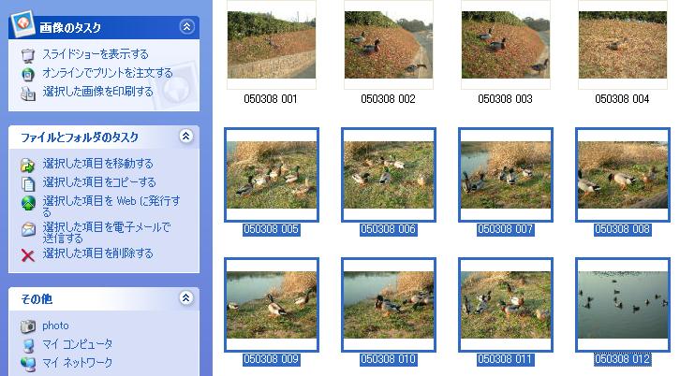Select the 050308 012 ducks on water thumbnail
This screenshot has width=680, height=376.
623,305
